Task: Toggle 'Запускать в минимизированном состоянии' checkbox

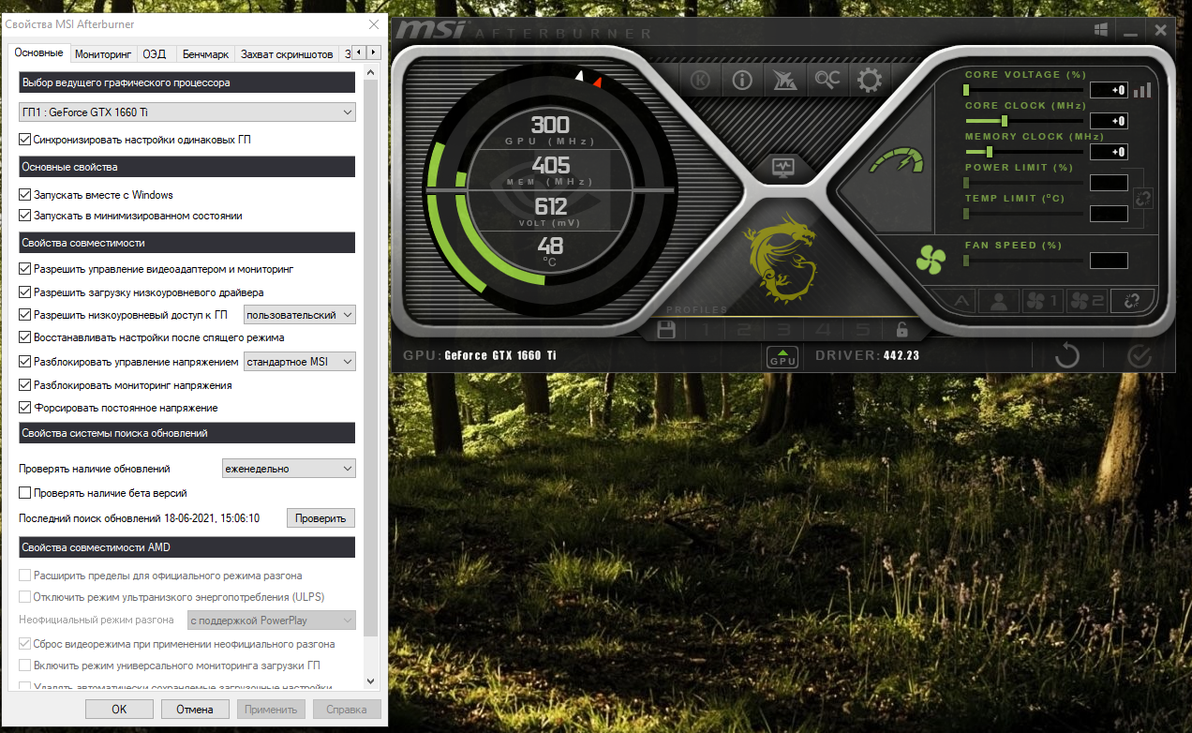Action: coord(25,216)
